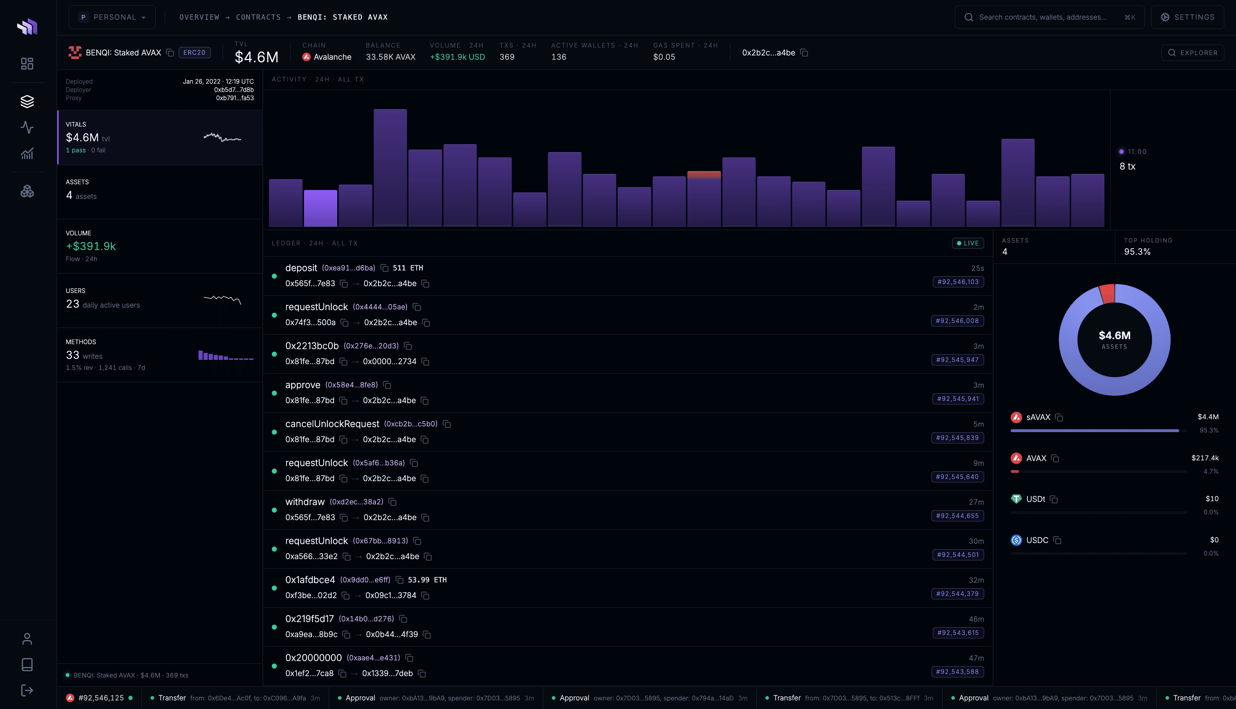
Task: Go to Contracts breadcrumb
Action: pos(258,17)
